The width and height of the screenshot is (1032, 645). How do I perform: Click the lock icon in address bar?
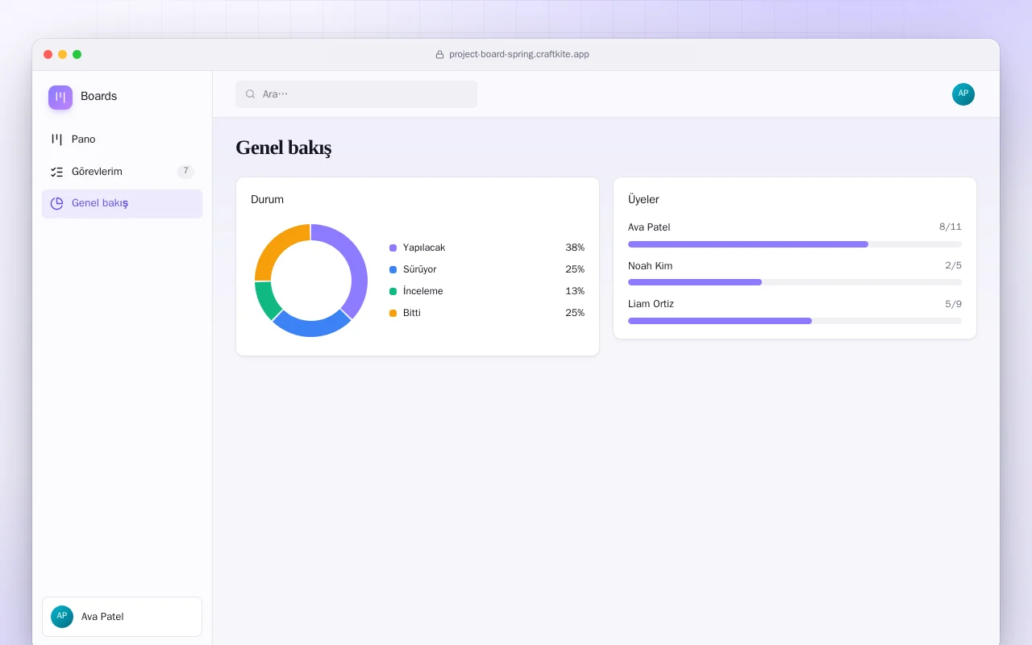[x=439, y=55]
